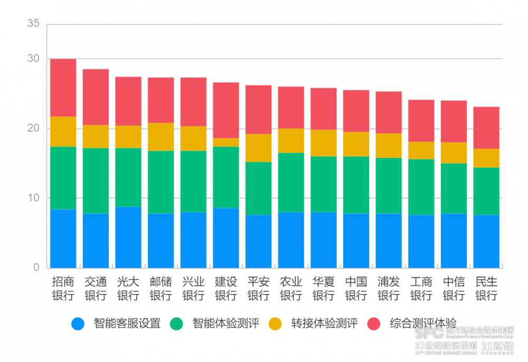Screen dimensions: 528x362
Task: Click the green segment of 华夏银行 bar
Action: (x=324, y=184)
